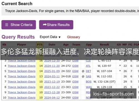Select the age value "24-272"
The height and width of the screenshot is (101, 139).
click(66, 66)
